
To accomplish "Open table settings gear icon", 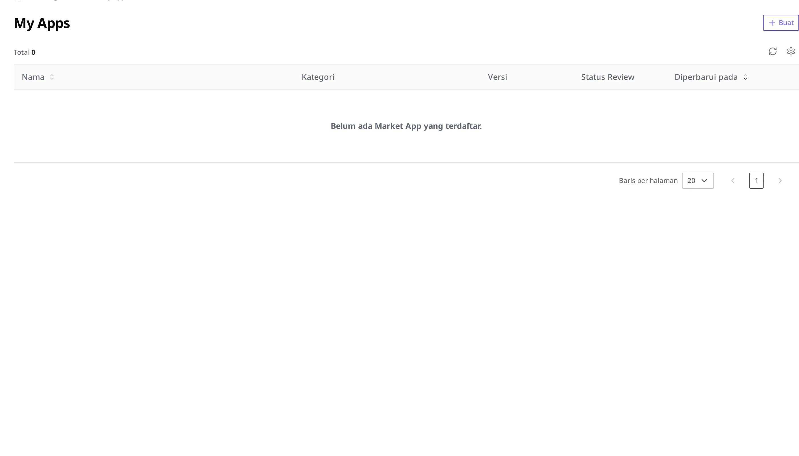I will pos(791,51).
